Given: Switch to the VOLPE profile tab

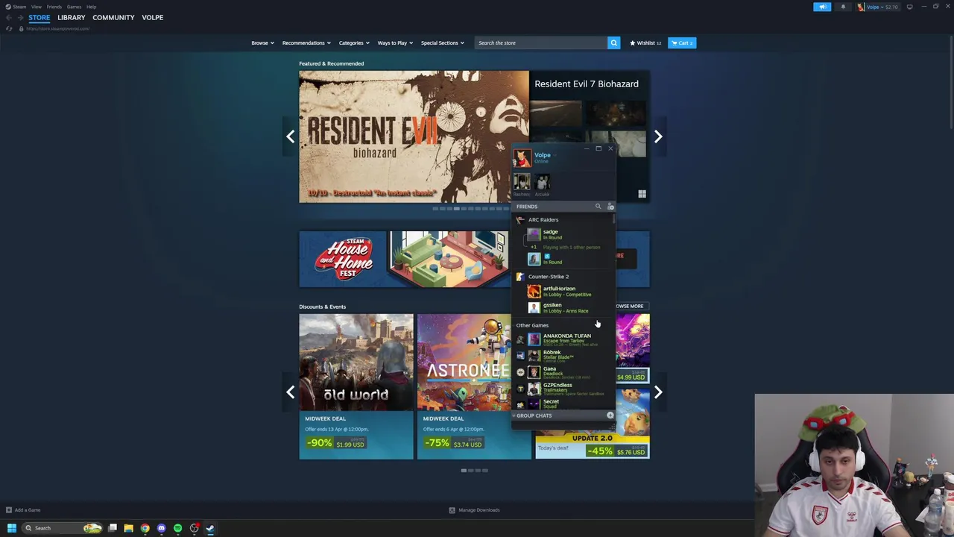Looking at the screenshot, I should click(152, 17).
